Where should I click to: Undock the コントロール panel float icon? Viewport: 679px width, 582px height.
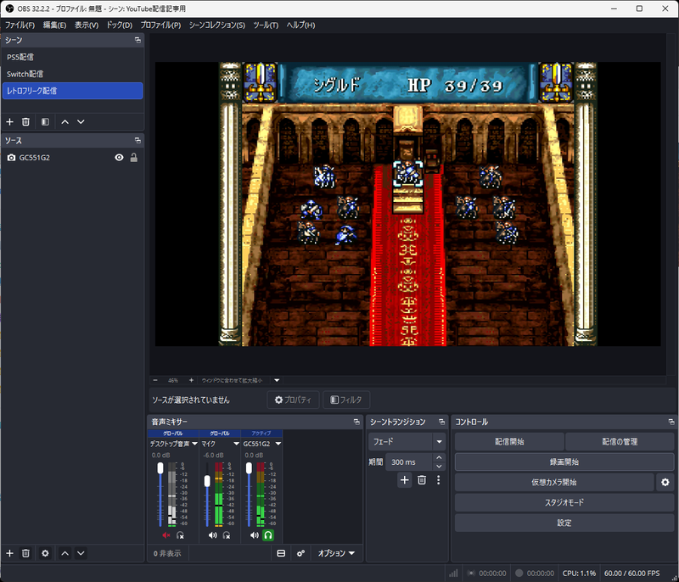671,422
